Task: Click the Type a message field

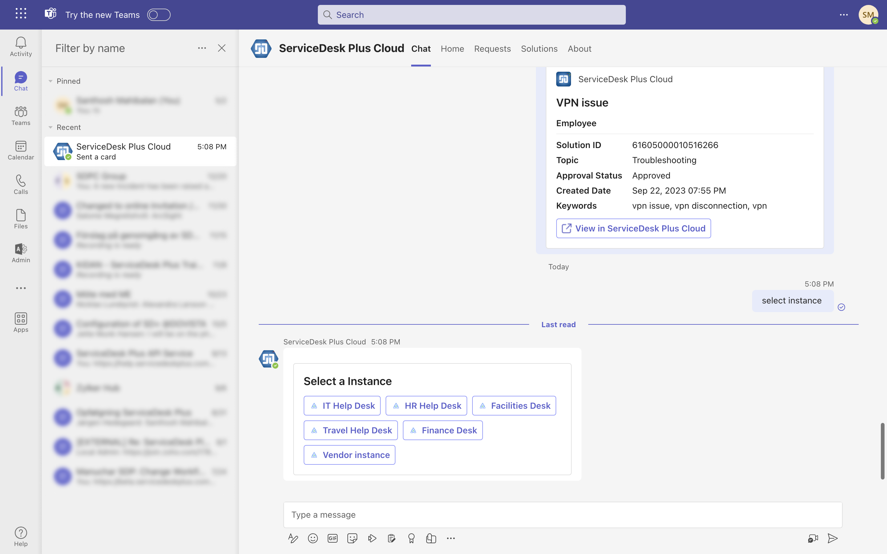Action: click(x=563, y=515)
